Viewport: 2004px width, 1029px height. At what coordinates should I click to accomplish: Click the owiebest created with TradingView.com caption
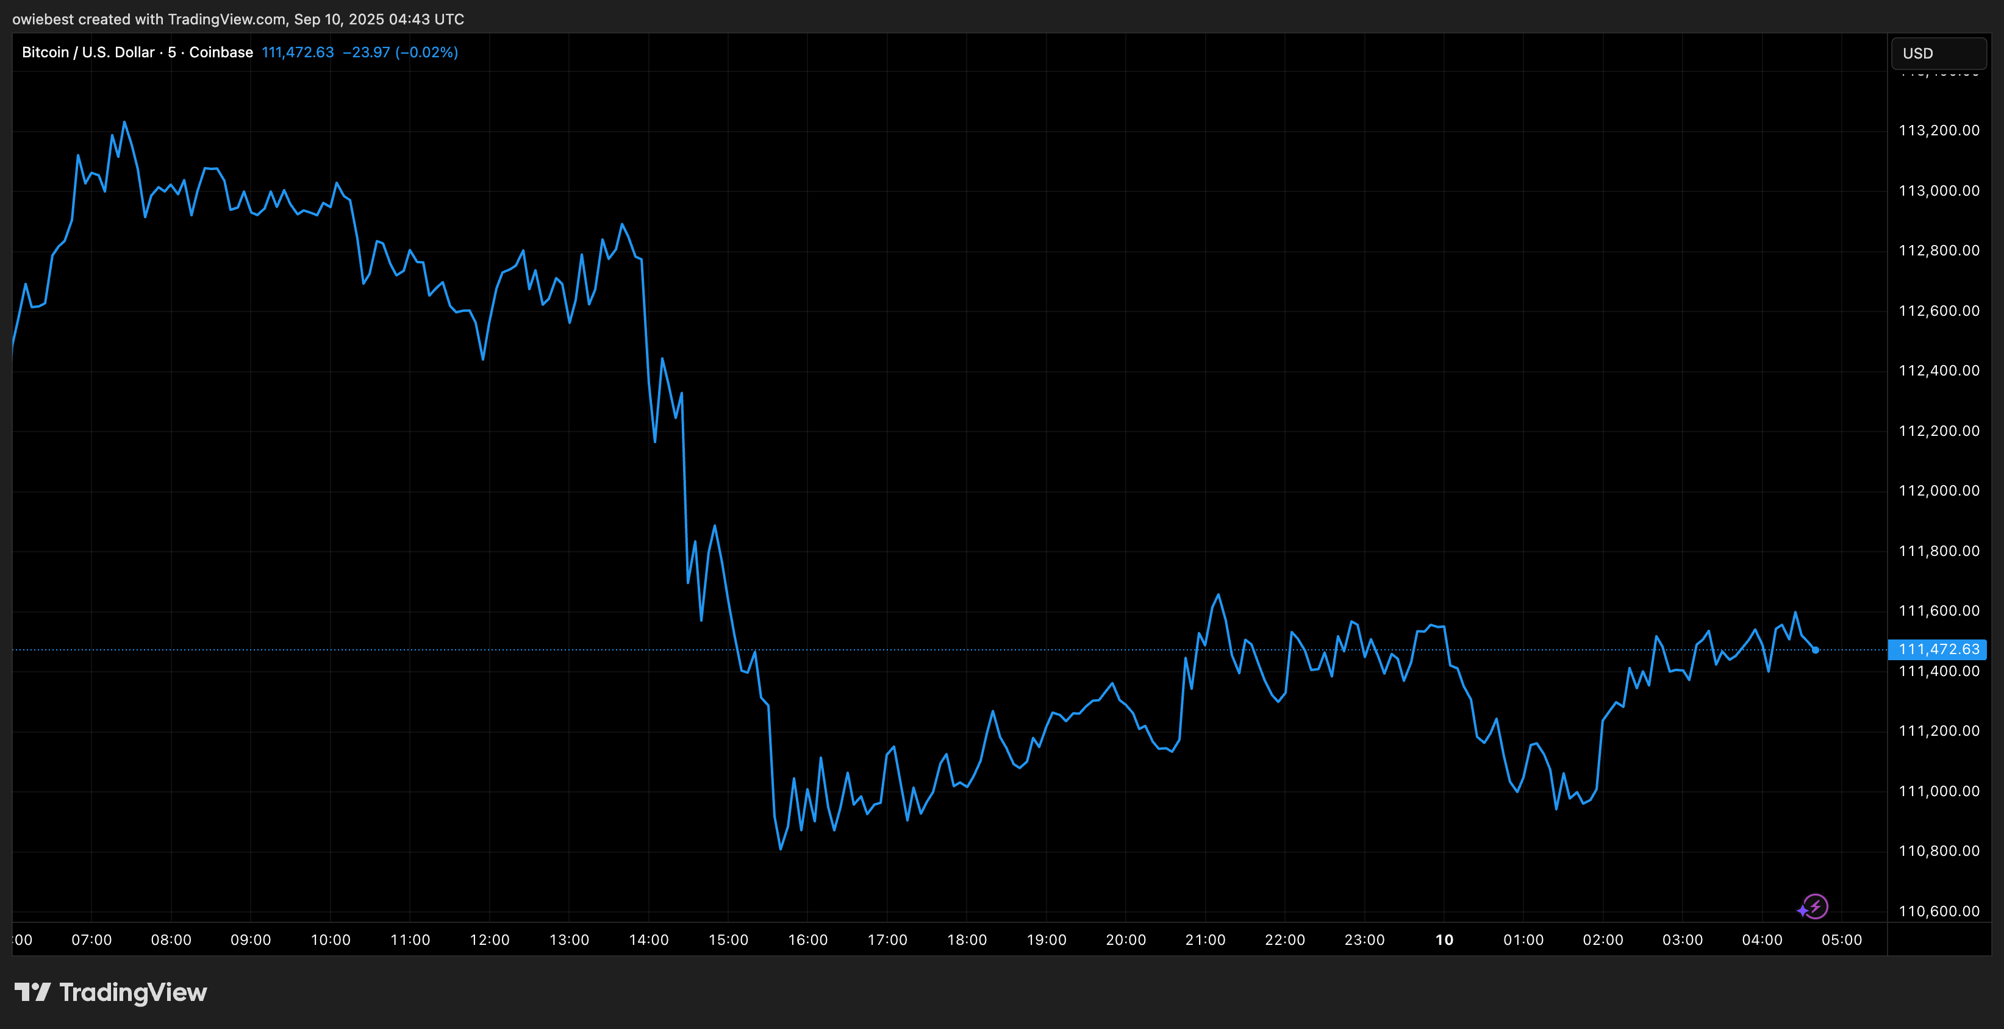pos(238,19)
